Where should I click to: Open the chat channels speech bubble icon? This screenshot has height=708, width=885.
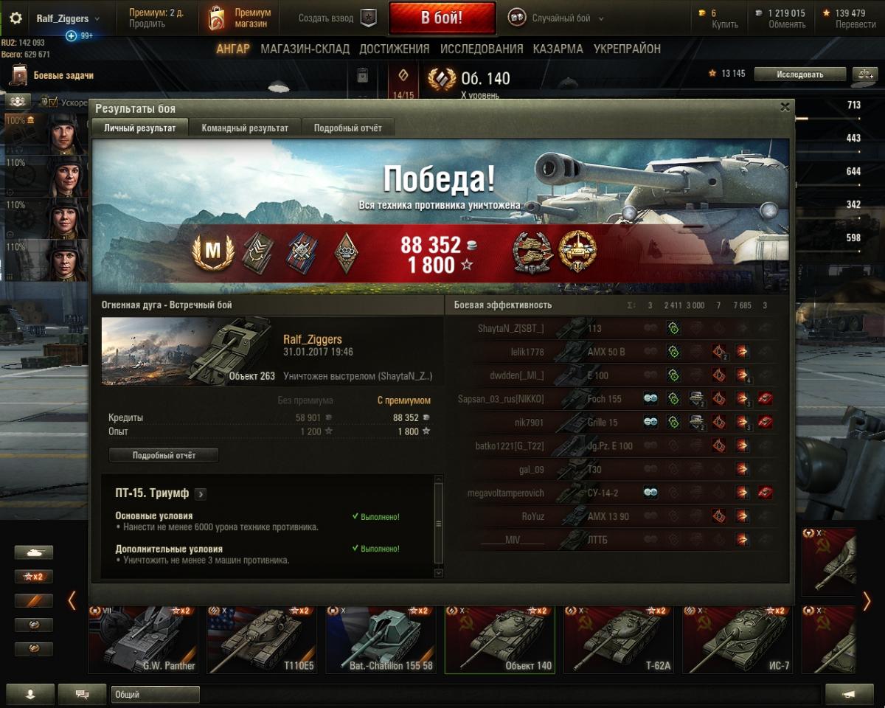[82, 694]
